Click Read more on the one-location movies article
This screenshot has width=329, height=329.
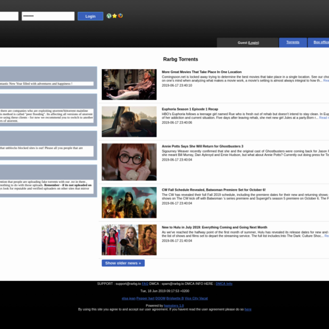(x=326, y=80)
